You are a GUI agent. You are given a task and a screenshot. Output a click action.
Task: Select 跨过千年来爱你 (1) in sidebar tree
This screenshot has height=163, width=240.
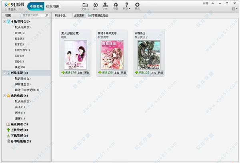pos(27,90)
